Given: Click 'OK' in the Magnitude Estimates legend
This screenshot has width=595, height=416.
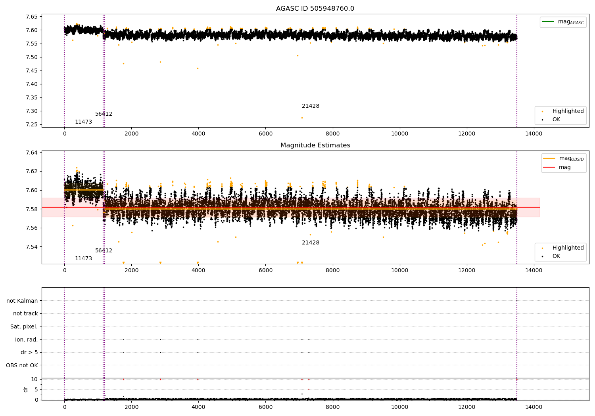Looking at the screenshot, I should click(551, 256).
